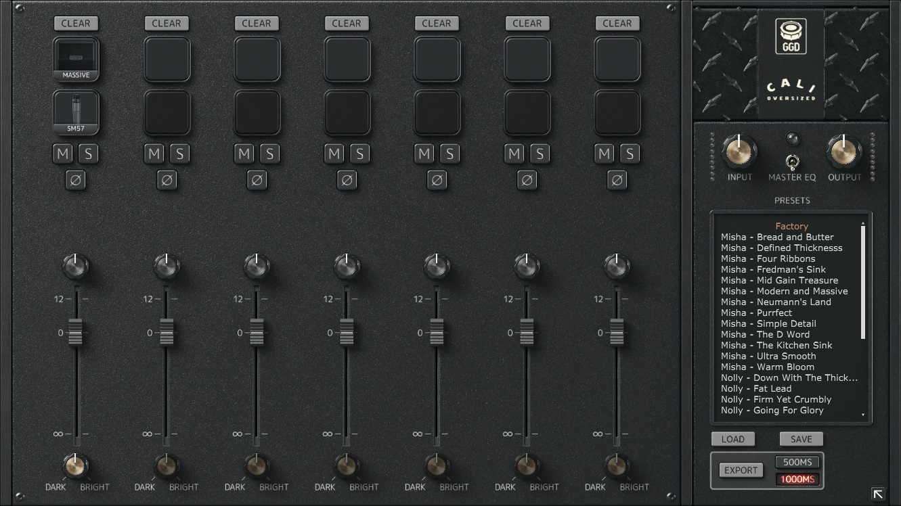Invert phase on the fifth channel
The height and width of the screenshot is (506, 901).
point(437,180)
